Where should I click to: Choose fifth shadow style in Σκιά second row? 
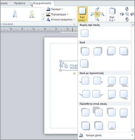tap(84, 64)
